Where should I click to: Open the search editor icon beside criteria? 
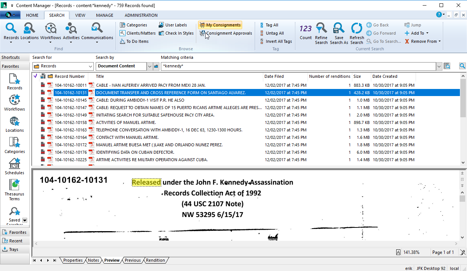coord(447,66)
